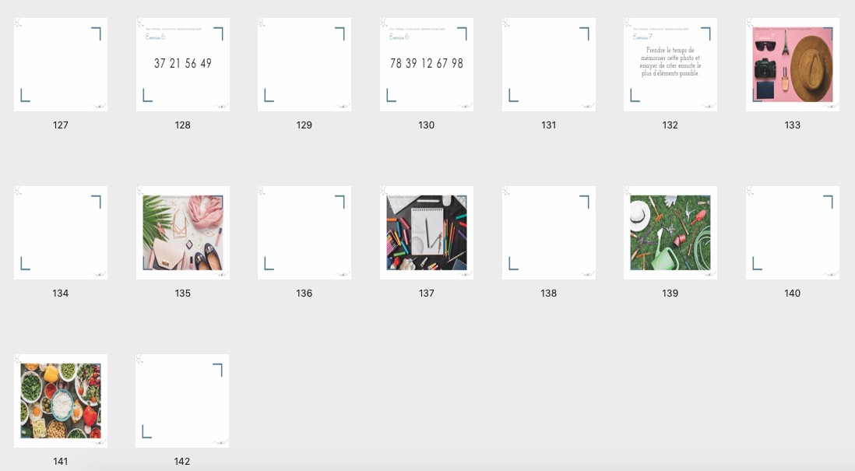Select blank page thumbnail 142
The image size is (855, 471).
182,401
